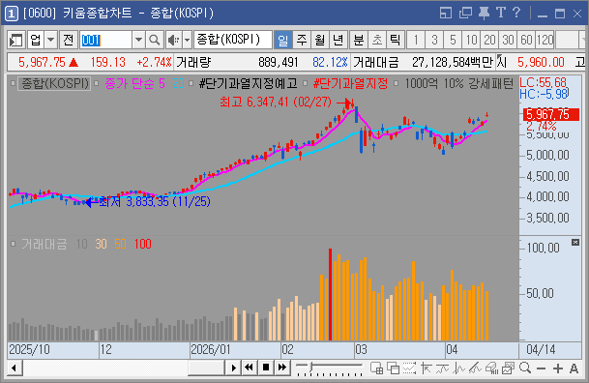Click the horizontal chart scrollbar thumb
The height and width of the screenshot is (383, 589).
tap(206, 368)
